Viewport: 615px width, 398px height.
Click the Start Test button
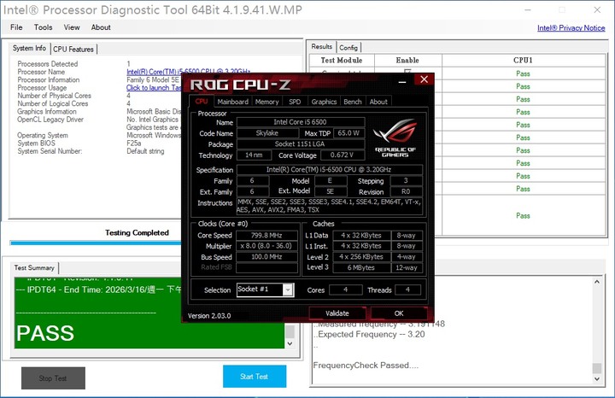(x=255, y=377)
